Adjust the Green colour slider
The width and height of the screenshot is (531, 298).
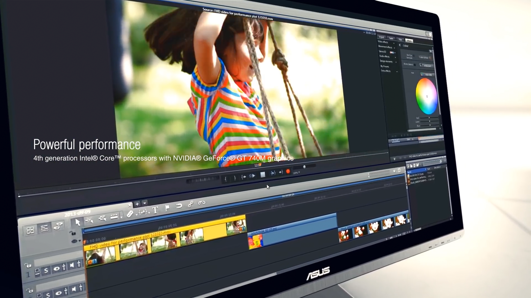(x=429, y=121)
